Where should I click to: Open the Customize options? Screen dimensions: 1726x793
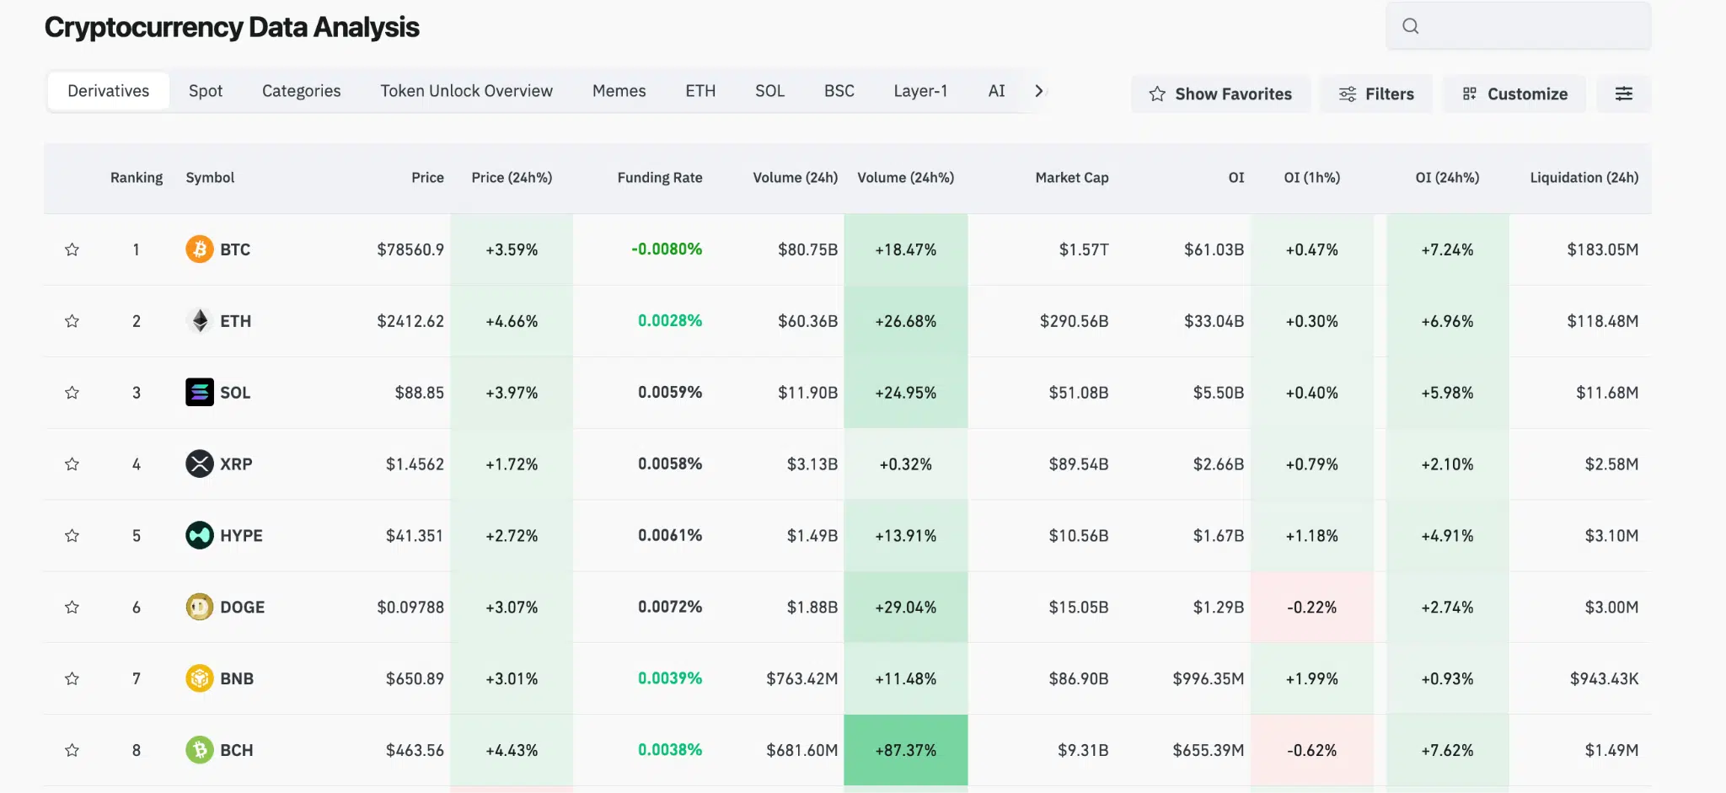coord(1514,94)
